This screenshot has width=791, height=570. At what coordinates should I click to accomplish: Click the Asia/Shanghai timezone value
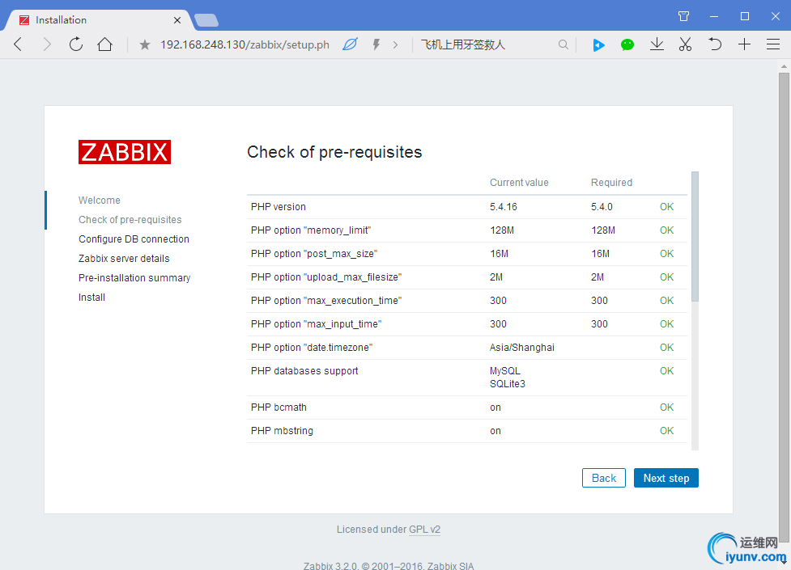tap(521, 347)
